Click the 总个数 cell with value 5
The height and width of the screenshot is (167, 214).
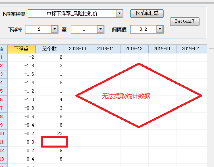50,82
